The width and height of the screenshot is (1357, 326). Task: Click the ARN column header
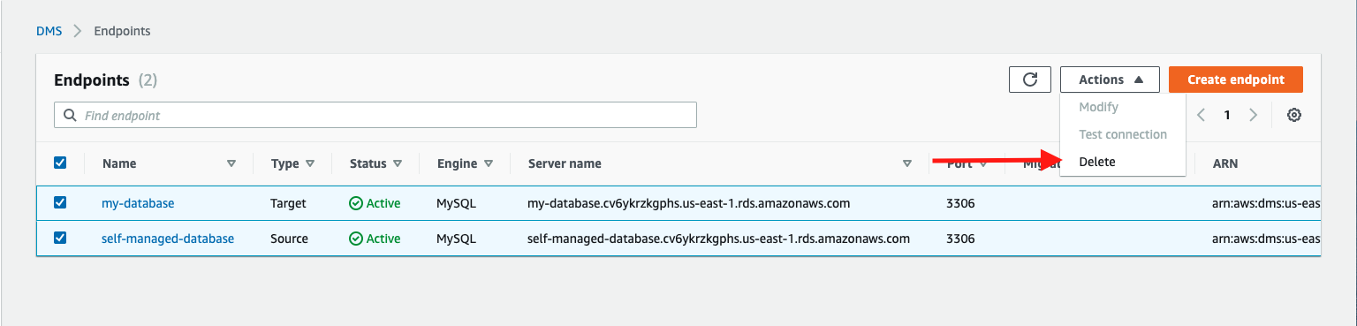pos(1224,163)
